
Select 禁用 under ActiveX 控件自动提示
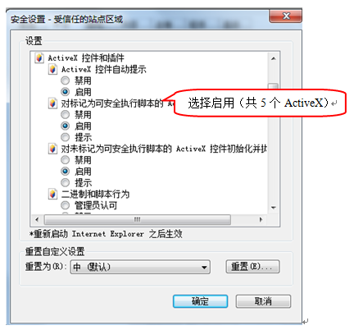65,80
